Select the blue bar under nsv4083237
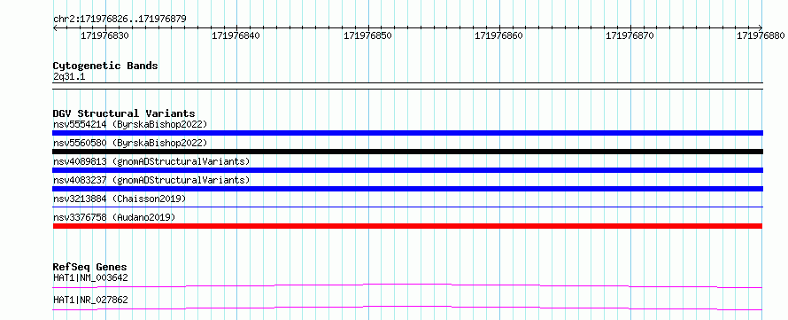This screenshot has width=788, height=320. pyautogui.click(x=407, y=189)
